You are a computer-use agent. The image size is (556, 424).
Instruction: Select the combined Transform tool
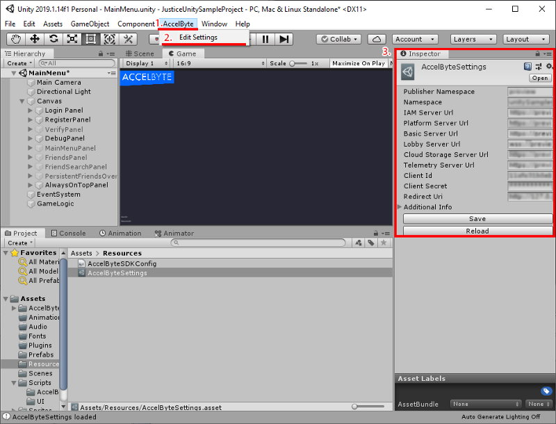[110, 39]
